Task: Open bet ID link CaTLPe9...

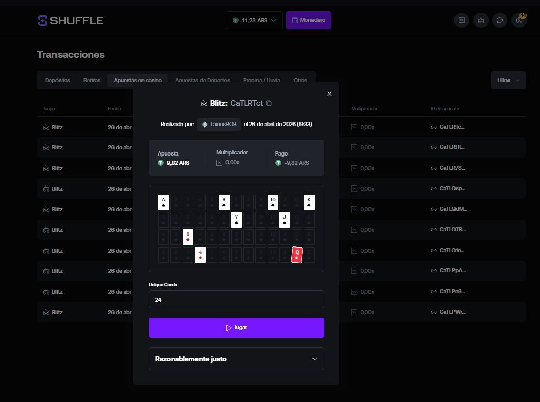Action: [x=447, y=291]
